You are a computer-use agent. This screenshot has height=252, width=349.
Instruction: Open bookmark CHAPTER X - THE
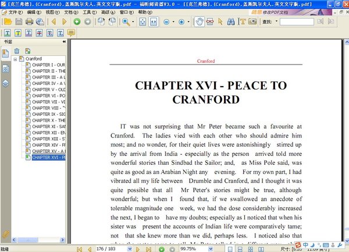[x=48, y=120]
